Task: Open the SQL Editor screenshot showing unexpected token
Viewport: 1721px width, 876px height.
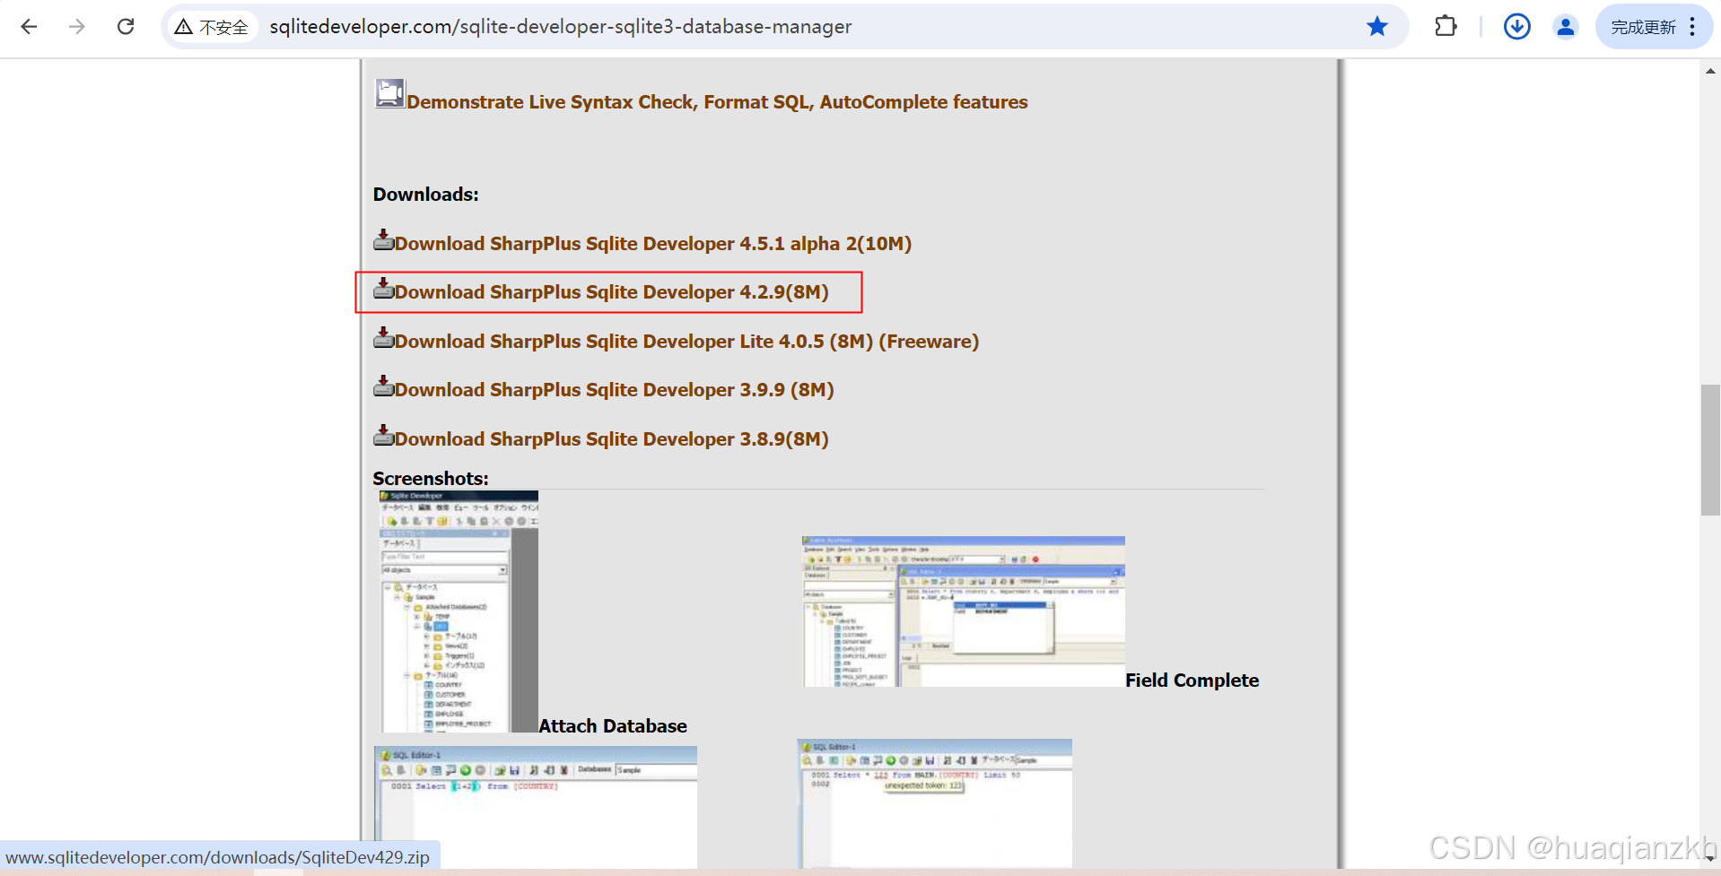Action: (934, 803)
